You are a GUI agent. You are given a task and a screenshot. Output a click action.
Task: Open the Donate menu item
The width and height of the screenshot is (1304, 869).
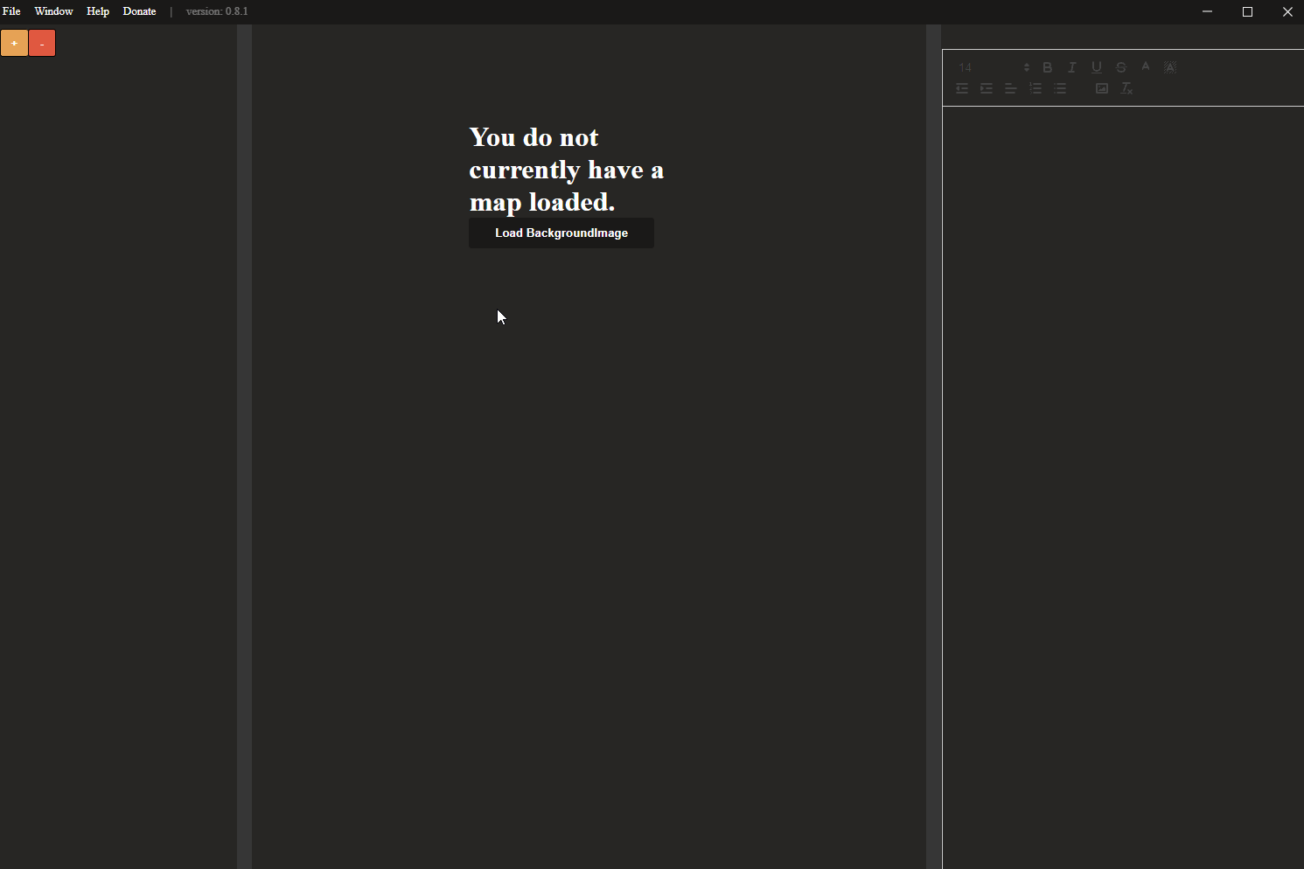coord(139,11)
